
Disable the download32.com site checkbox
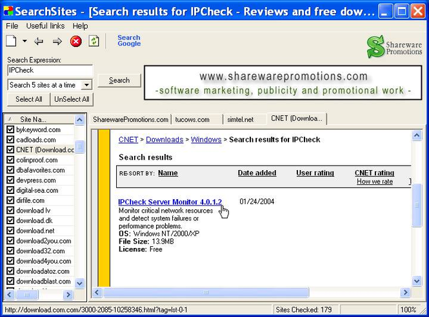point(10,251)
